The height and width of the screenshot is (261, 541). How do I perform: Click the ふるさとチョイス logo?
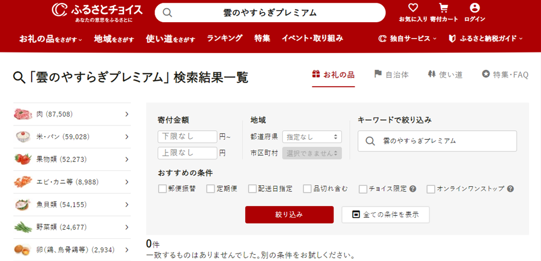point(97,12)
